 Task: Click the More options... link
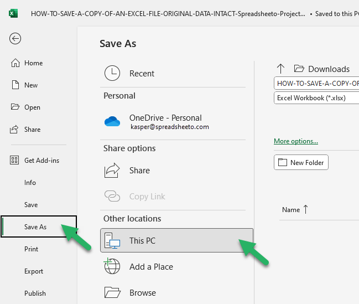coord(296,141)
